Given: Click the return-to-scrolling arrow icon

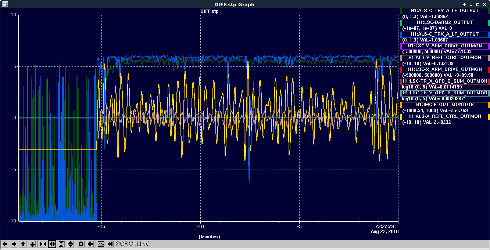Looking at the screenshot, I should point(110,244).
